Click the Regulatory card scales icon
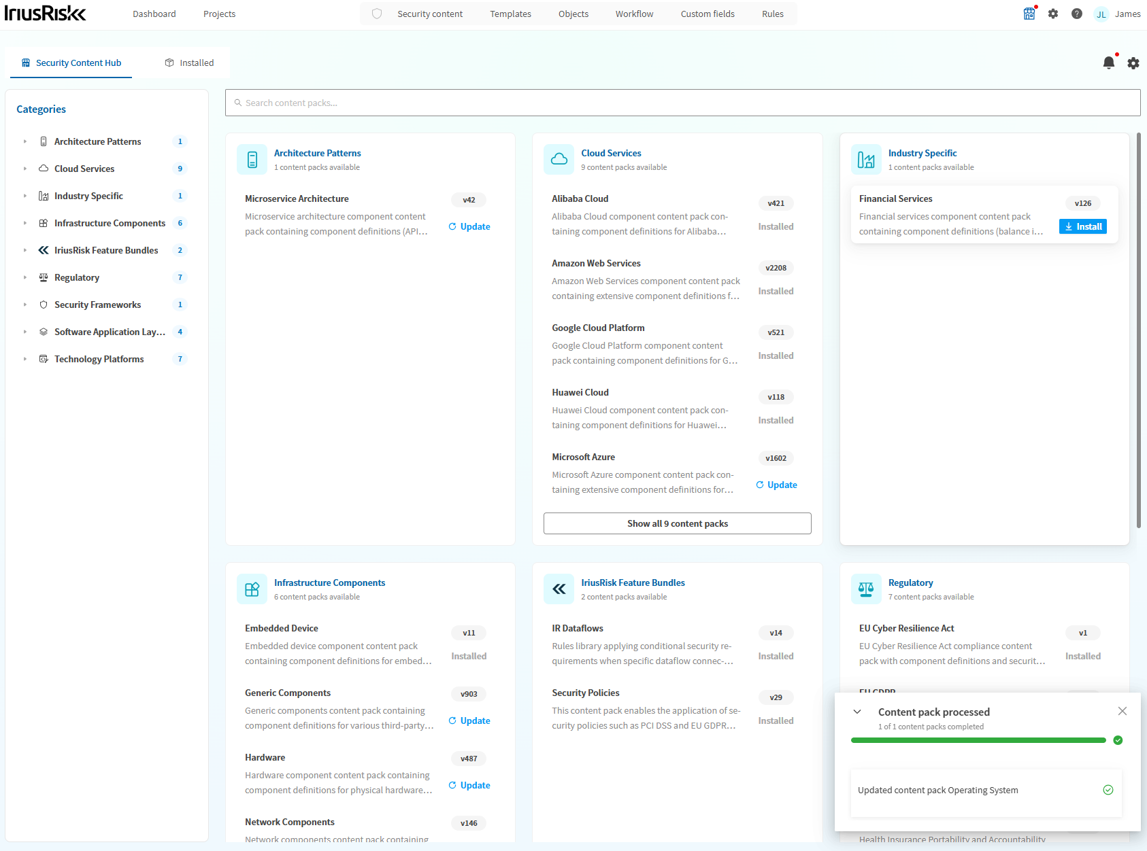Viewport: 1147px width, 851px height. click(x=866, y=589)
